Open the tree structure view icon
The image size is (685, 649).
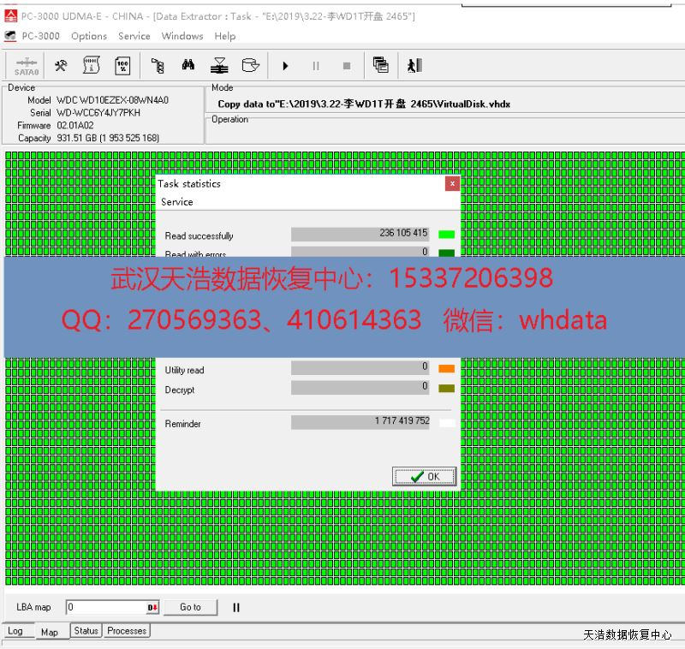[x=158, y=66]
